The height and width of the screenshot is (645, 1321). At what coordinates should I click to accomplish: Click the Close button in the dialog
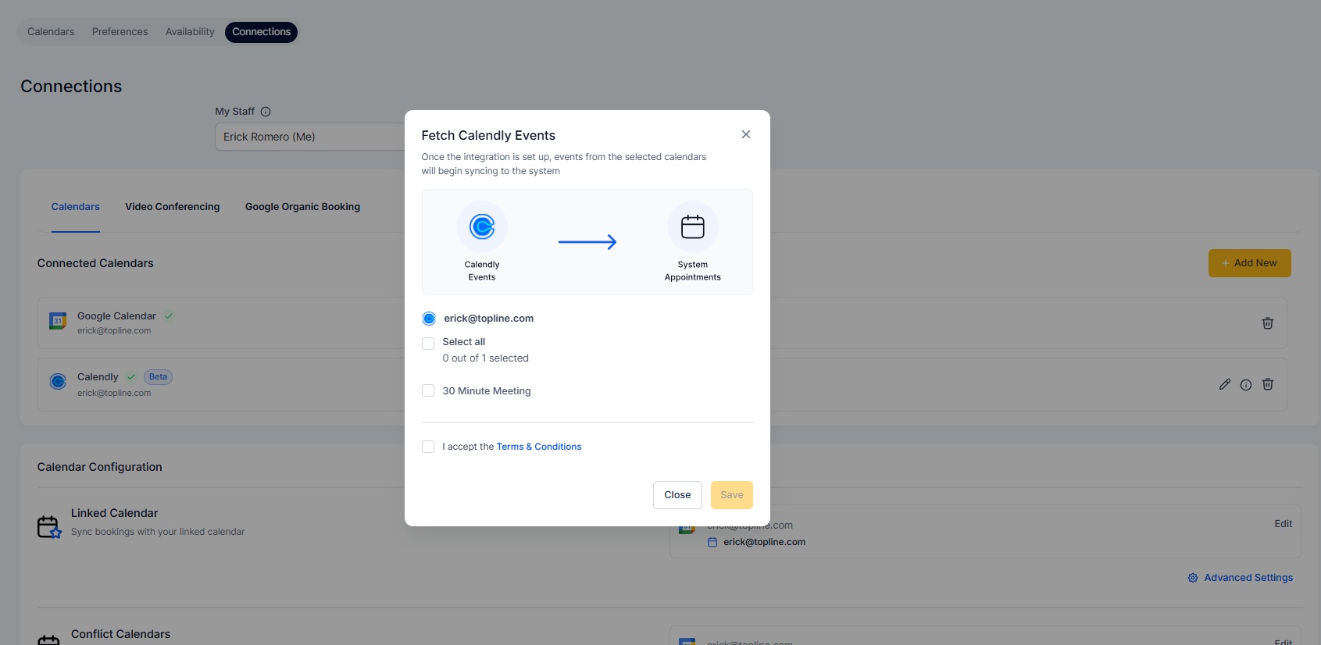[677, 495]
